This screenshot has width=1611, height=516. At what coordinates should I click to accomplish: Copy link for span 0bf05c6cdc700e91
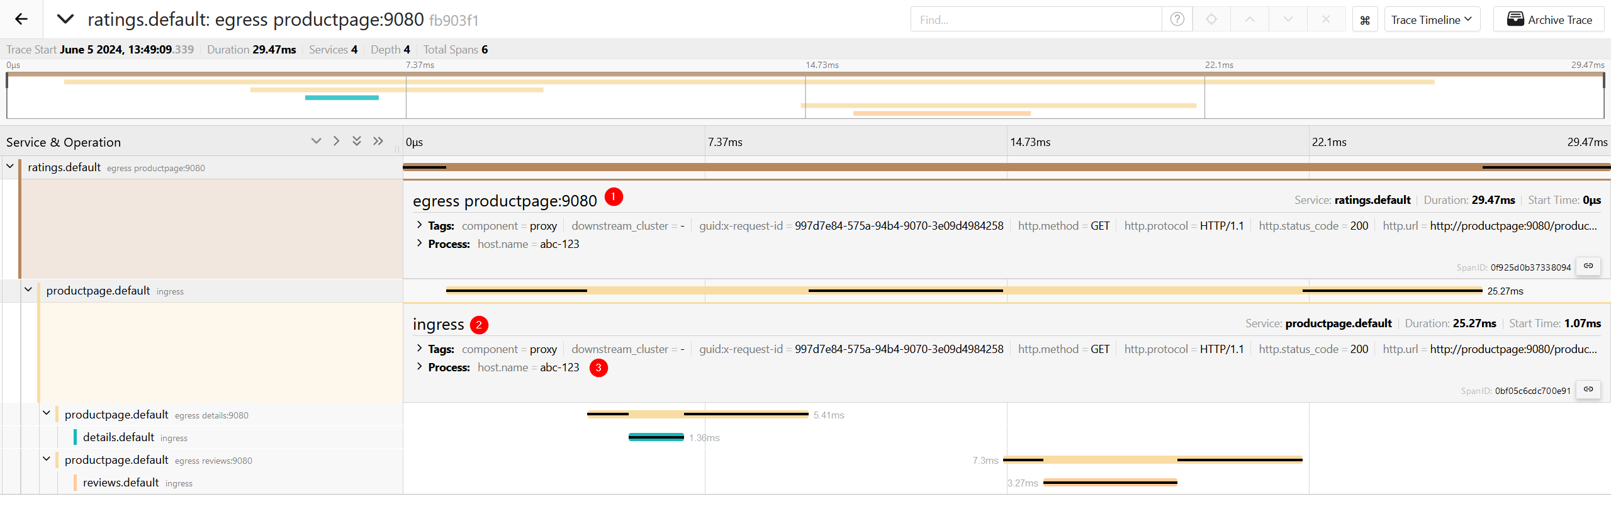click(x=1588, y=390)
